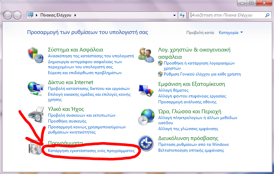Click the Προσθήκη συσκευής link
The image size is (274, 174).
pyautogui.click(x=67, y=121)
